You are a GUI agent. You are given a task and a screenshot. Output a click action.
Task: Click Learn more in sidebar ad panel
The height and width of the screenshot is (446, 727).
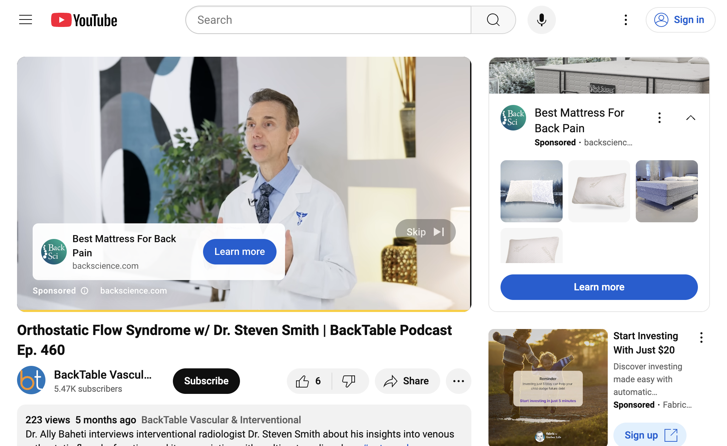(x=599, y=287)
